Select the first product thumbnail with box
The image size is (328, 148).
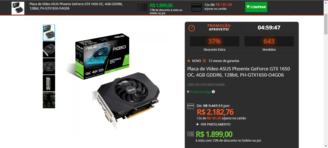coord(49,33)
